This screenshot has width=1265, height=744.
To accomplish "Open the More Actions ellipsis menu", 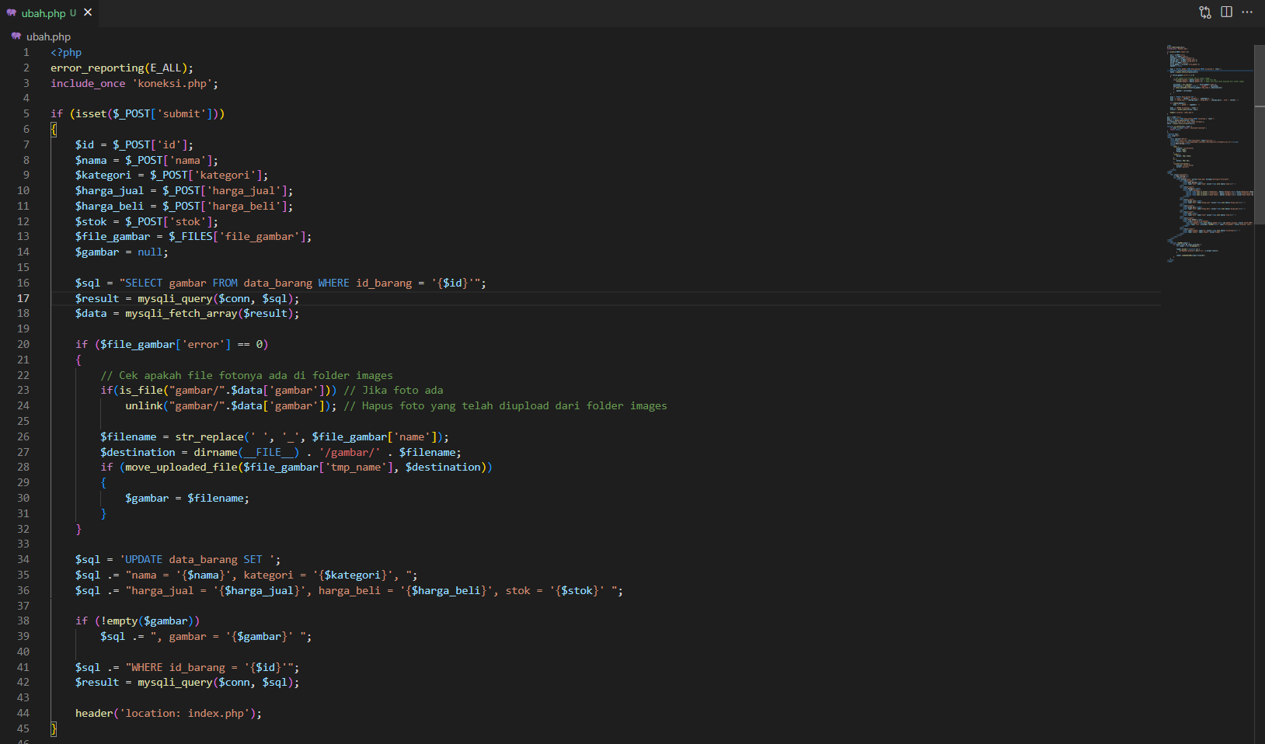I will [x=1247, y=12].
